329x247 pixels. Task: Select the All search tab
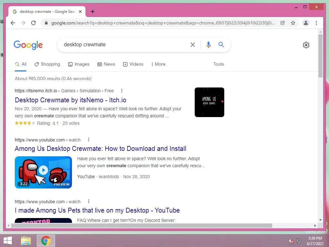pyautogui.click(x=21, y=64)
